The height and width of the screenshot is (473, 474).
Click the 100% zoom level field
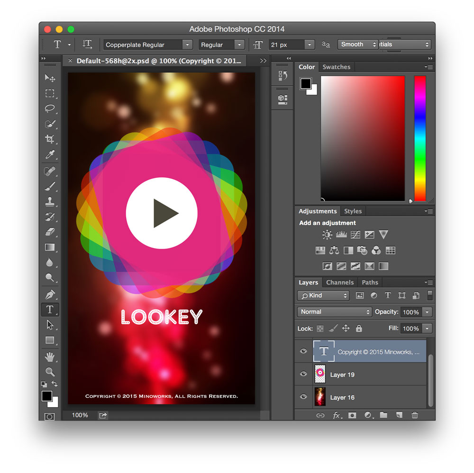coord(80,415)
